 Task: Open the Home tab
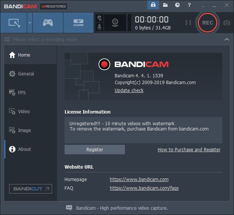31,55
